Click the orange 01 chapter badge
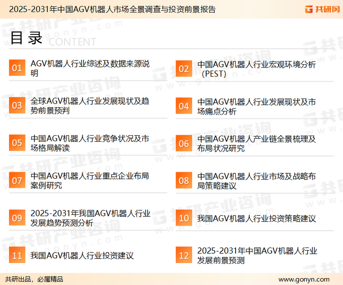Image resolution: width=343 pixels, height=285 pixels. 17,68
